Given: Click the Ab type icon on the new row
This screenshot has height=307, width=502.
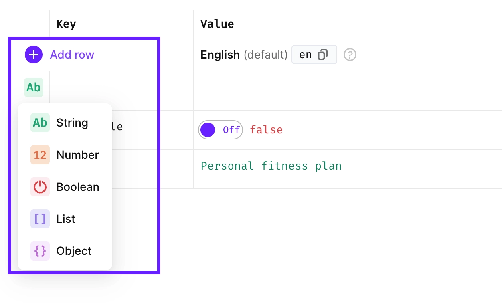Looking at the screenshot, I should 33,87.
